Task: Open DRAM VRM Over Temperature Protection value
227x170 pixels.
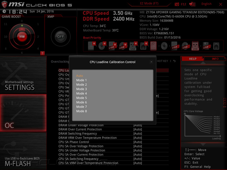Action: 138,138
